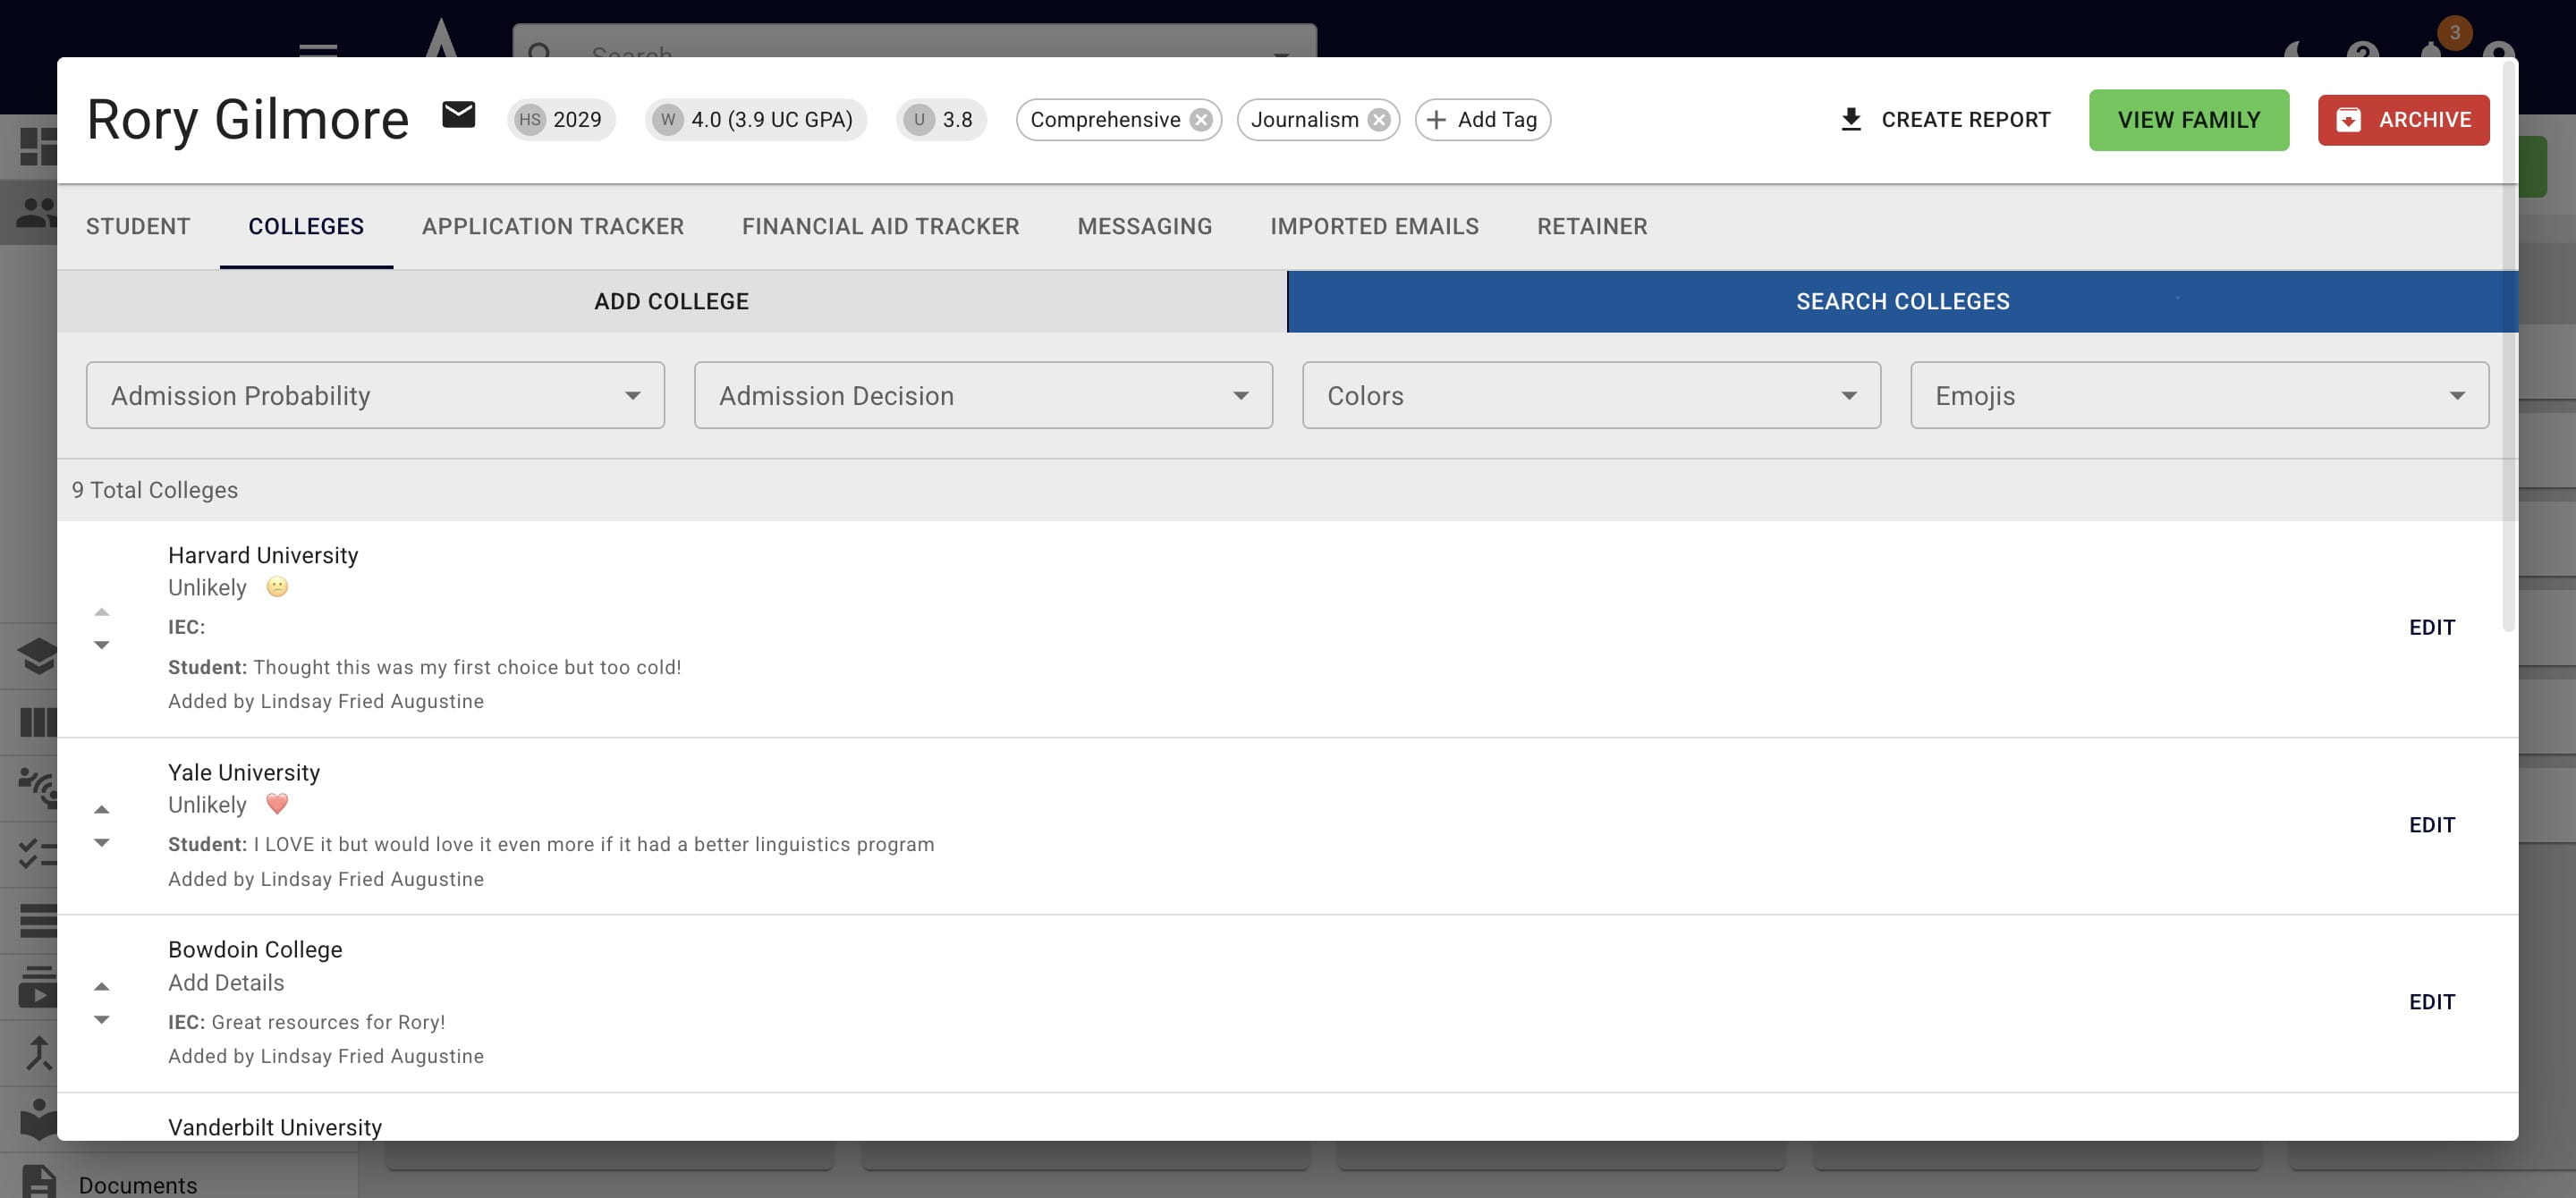Screen dimensions: 2576x1198
Task: Click the Create Report download icon
Action: pos(1851,120)
